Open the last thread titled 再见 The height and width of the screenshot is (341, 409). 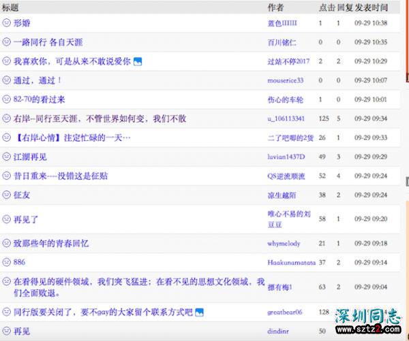22,331
